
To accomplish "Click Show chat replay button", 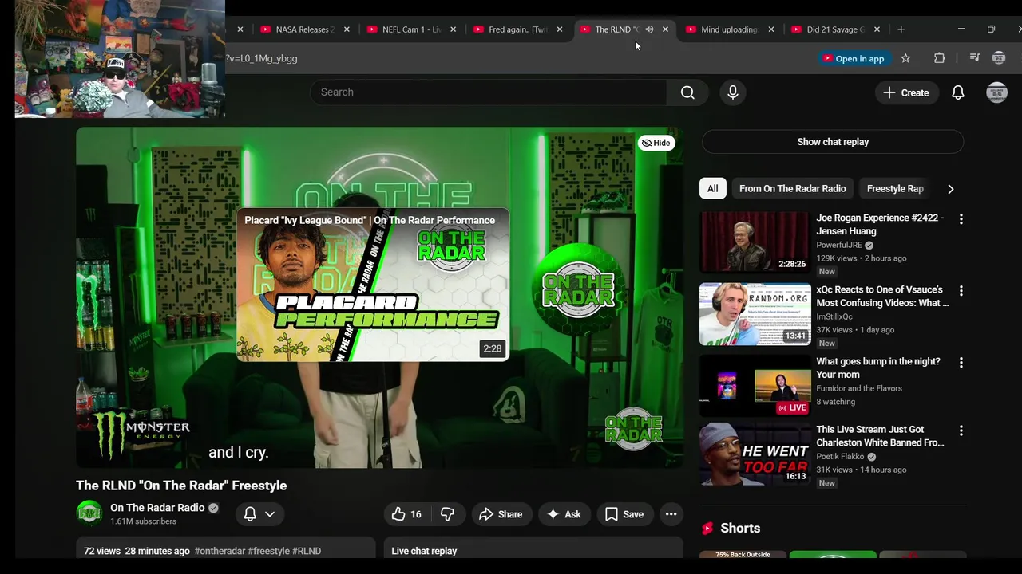I will [833, 142].
